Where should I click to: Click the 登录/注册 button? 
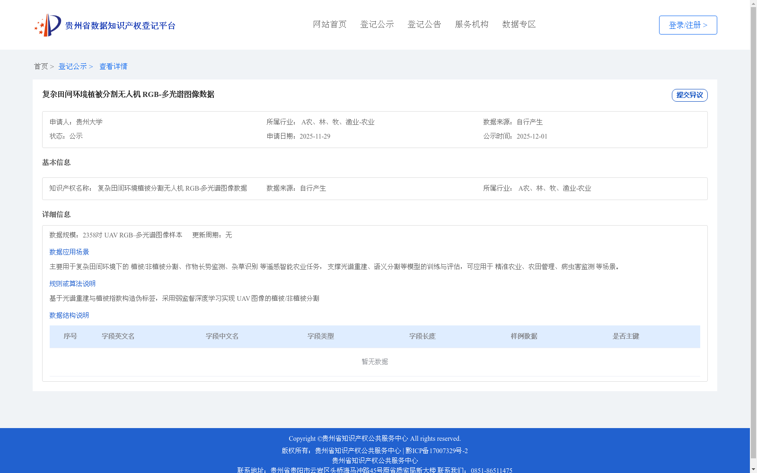[688, 25]
